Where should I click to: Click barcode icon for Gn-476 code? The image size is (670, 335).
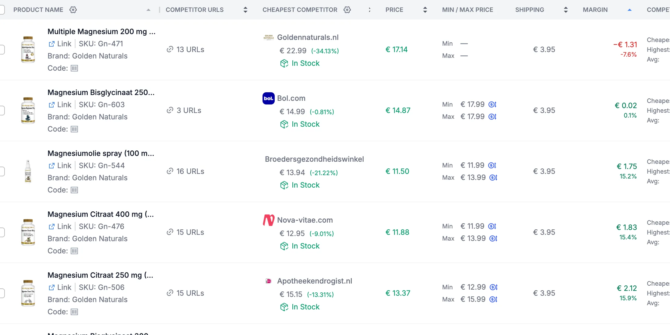click(74, 251)
